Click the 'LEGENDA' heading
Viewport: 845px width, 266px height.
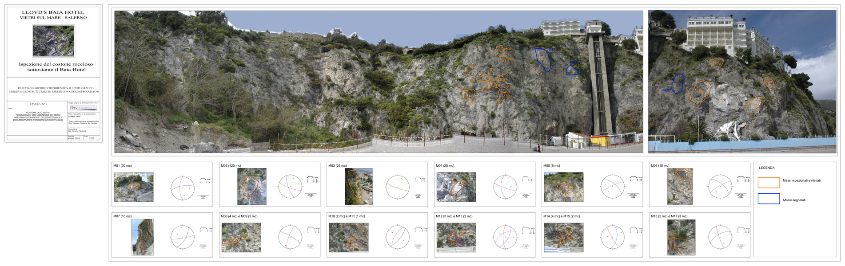pyautogui.click(x=766, y=168)
